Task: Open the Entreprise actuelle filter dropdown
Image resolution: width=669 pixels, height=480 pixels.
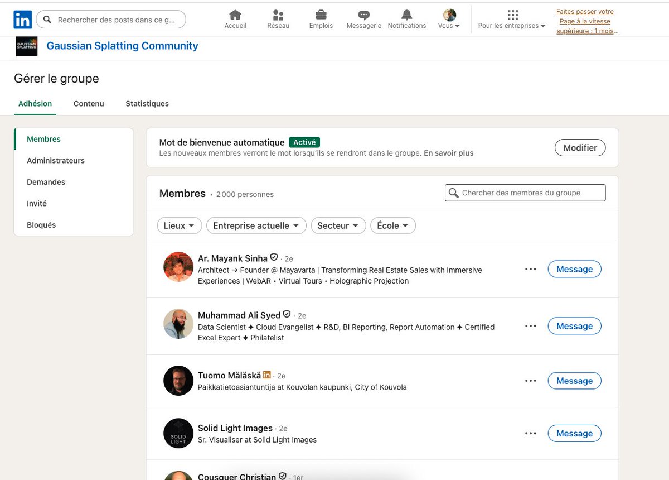Action: click(256, 225)
